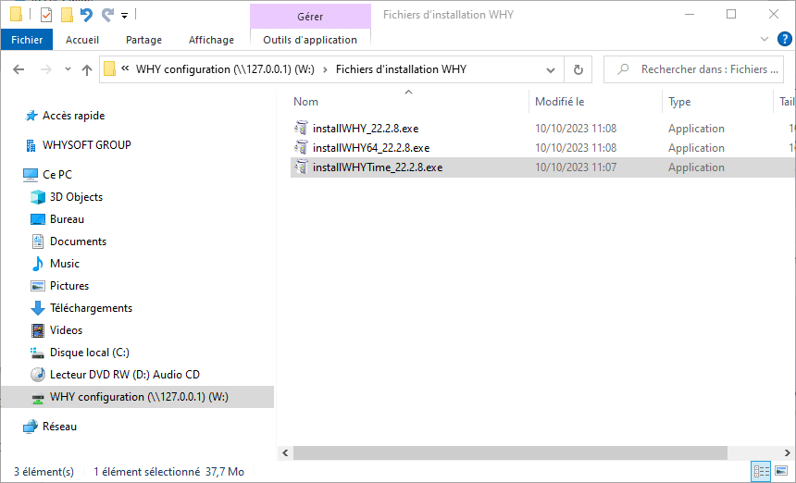Click the search field Rechercher dans
Screen dimensions: 796x483
pos(703,69)
